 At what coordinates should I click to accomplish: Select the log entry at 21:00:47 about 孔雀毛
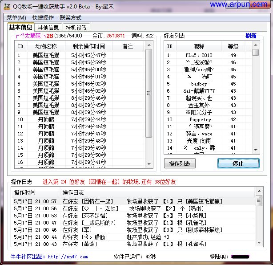133,223
